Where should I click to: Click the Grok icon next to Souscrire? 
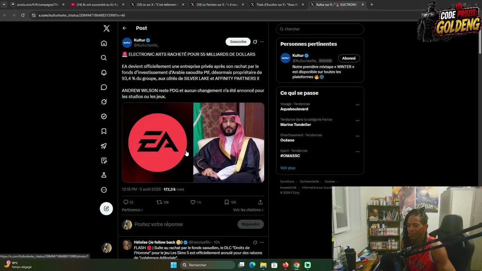[255, 42]
